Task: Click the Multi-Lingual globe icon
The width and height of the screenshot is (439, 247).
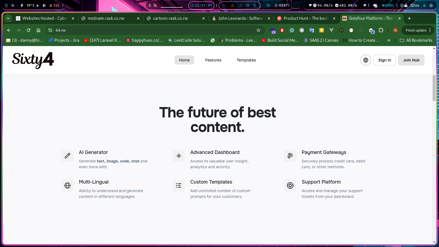Action: point(67,186)
